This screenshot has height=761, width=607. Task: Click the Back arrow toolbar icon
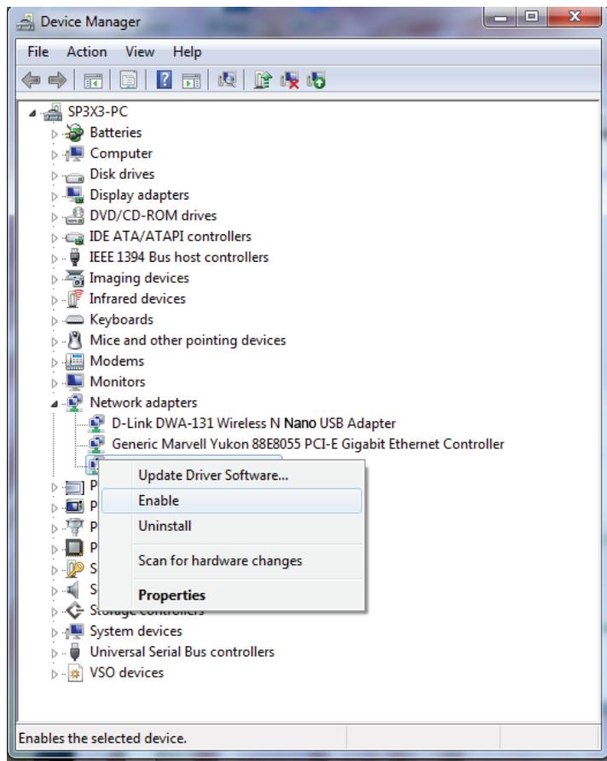(31, 79)
